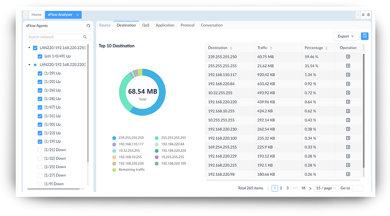This screenshot has height=216, width=390.
Task: Click the 255.255.255.255 legend color swatch
Action: click(157, 138)
